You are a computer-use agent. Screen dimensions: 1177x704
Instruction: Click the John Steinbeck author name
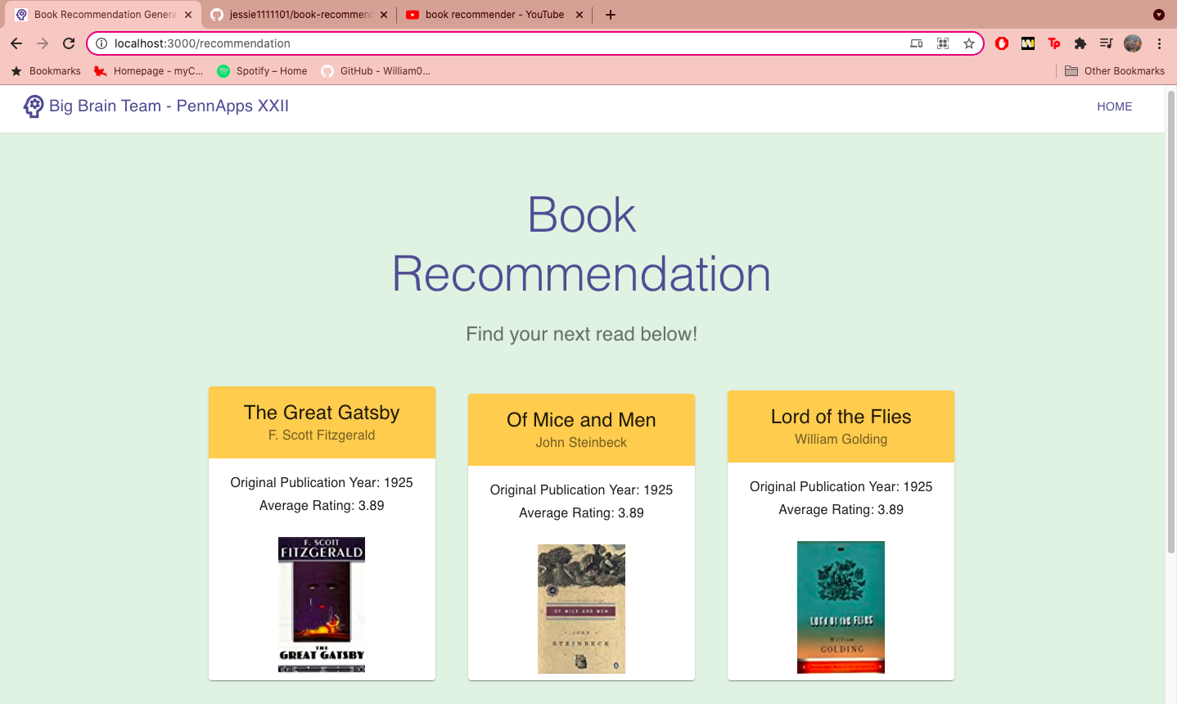581,443
